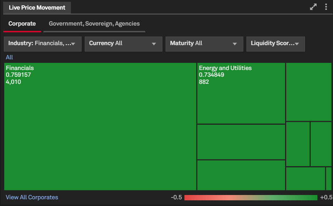The height and width of the screenshot is (206, 333).
Task: Open View All Corporates link
Action: click(x=32, y=197)
